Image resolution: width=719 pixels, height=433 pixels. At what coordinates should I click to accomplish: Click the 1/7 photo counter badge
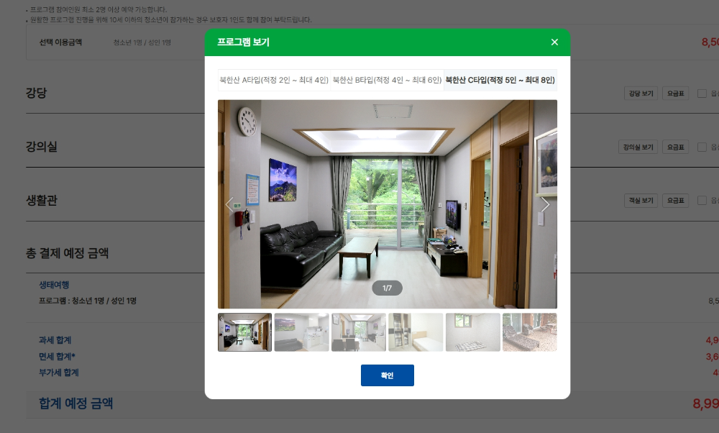click(x=387, y=288)
